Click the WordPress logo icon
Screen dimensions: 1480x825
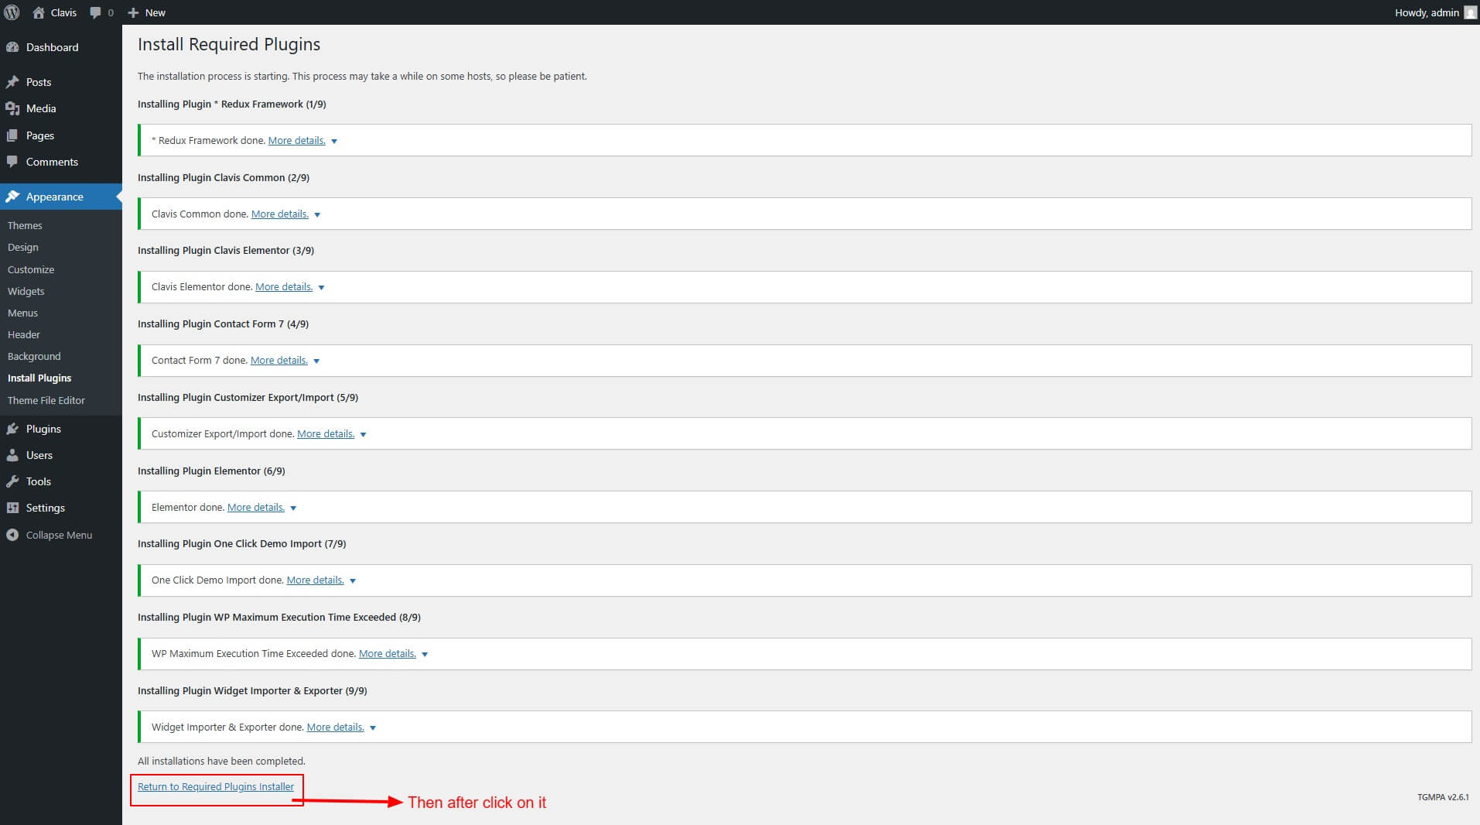[12, 12]
